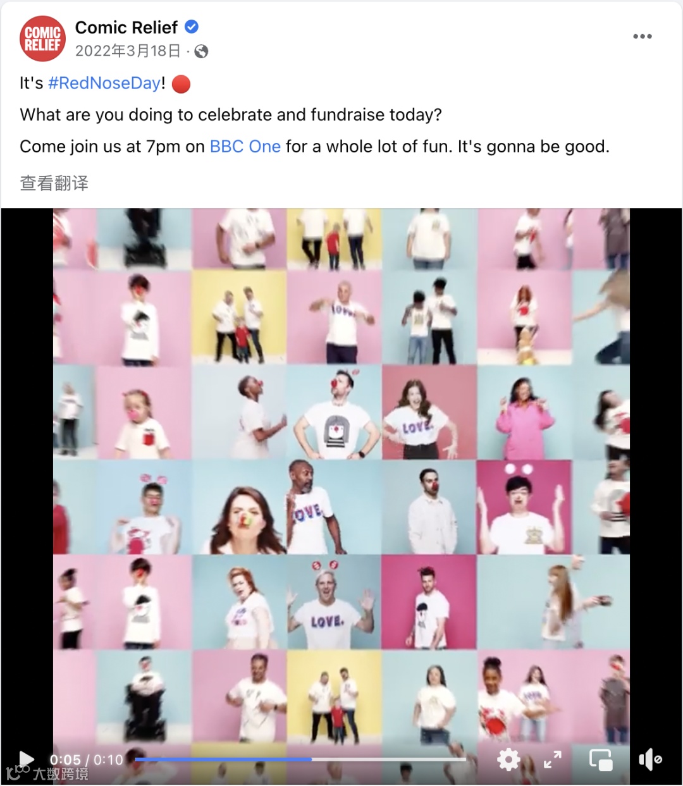Image resolution: width=683 pixels, height=786 pixels.
Task: Open the post options three-dot menu
Action: point(642,36)
